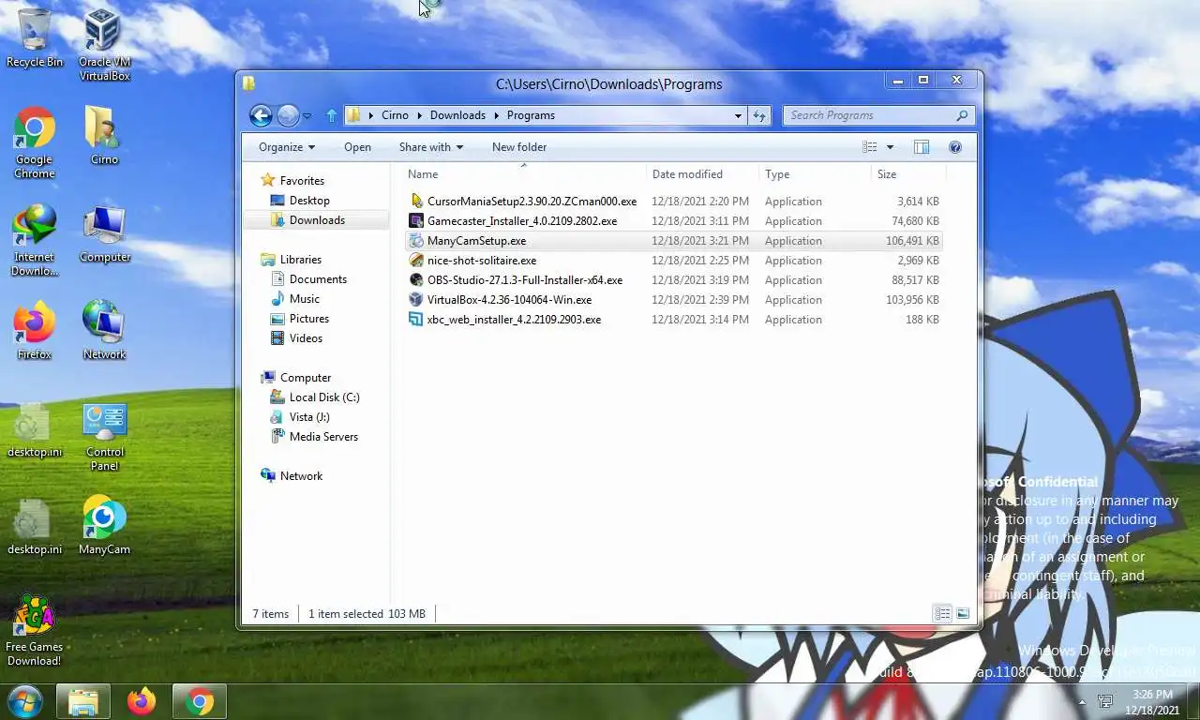Click the network icon in system tray
Image resolution: width=1200 pixels, height=720 pixels.
coord(1106,701)
